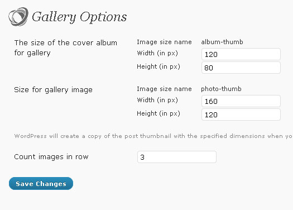Image resolution: width=293 pixels, height=210 pixels.
Task: Click the Height label under album-thumb
Action: pyautogui.click(x=158, y=66)
